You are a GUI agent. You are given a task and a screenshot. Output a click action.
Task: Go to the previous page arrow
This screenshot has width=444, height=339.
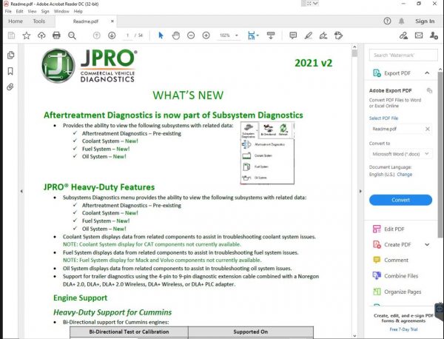pyautogui.click(x=96, y=36)
